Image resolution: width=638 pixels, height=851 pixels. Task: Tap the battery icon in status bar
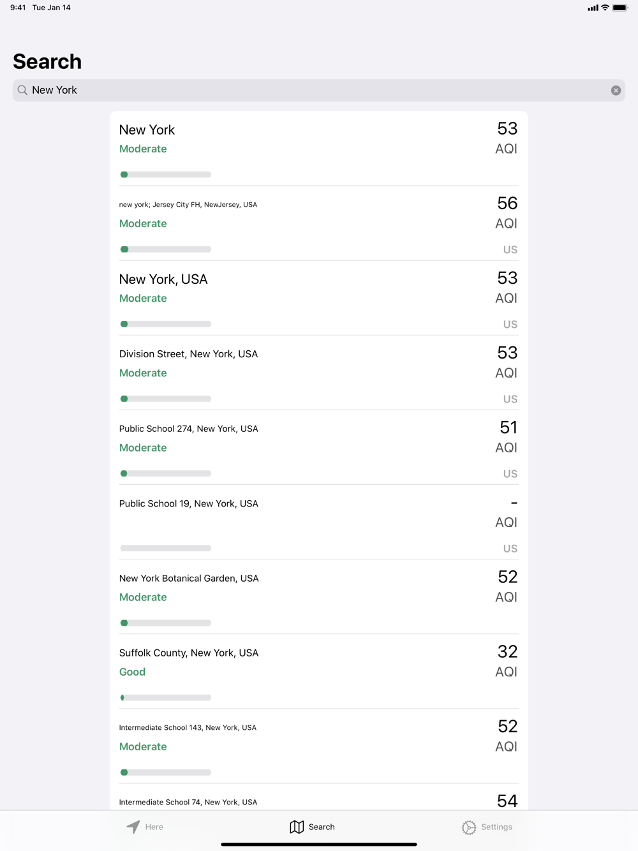point(619,8)
